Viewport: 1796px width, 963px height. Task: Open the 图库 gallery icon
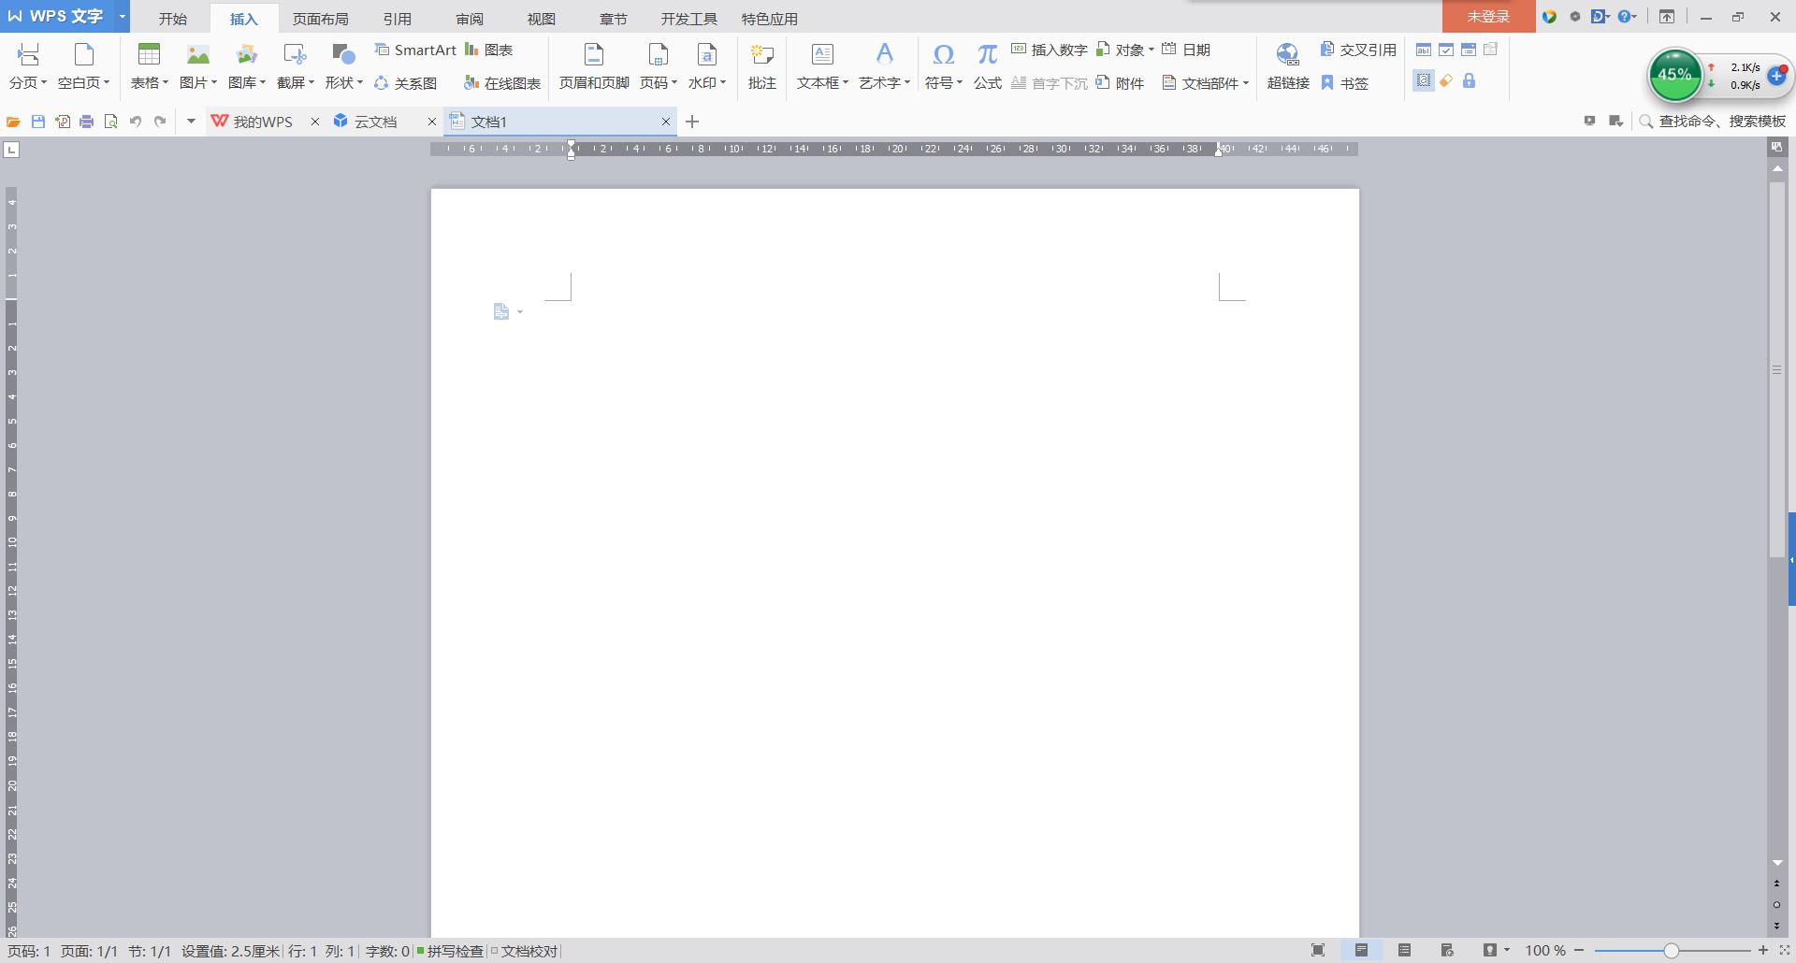click(x=246, y=54)
